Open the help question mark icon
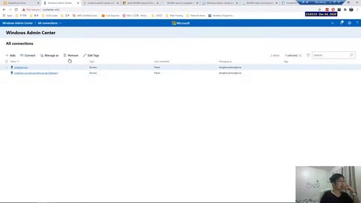The width and height of the screenshot is (361, 203). click(x=357, y=23)
